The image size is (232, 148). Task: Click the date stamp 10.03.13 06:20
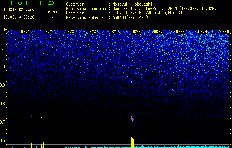tap(19, 17)
